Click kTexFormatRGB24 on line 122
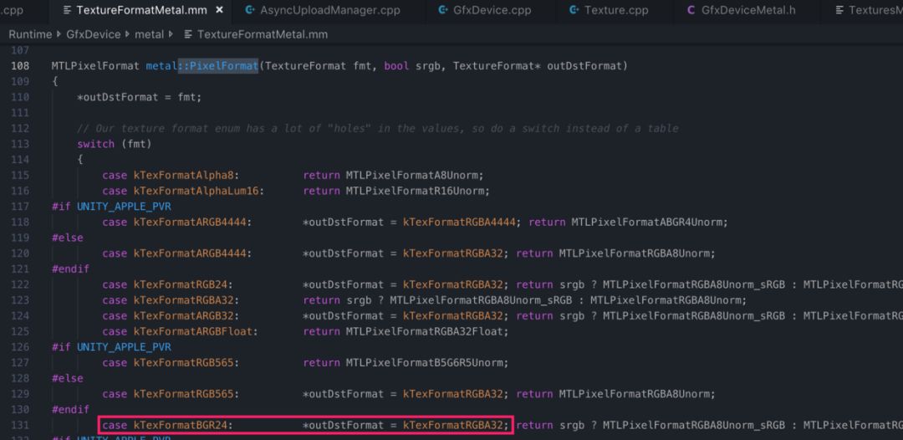 (181, 284)
